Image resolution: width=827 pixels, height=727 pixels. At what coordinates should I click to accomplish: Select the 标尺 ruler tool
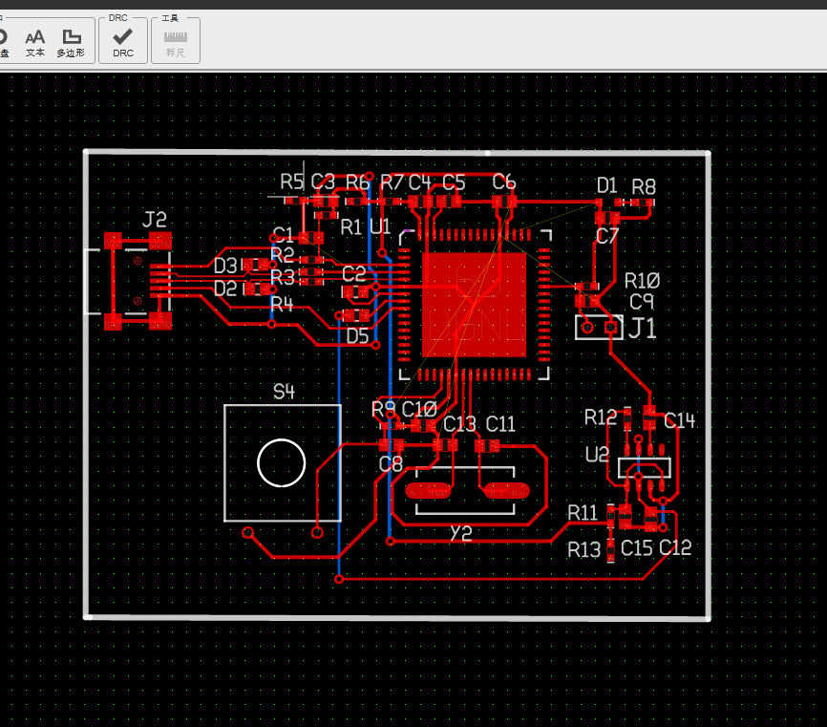(x=175, y=43)
